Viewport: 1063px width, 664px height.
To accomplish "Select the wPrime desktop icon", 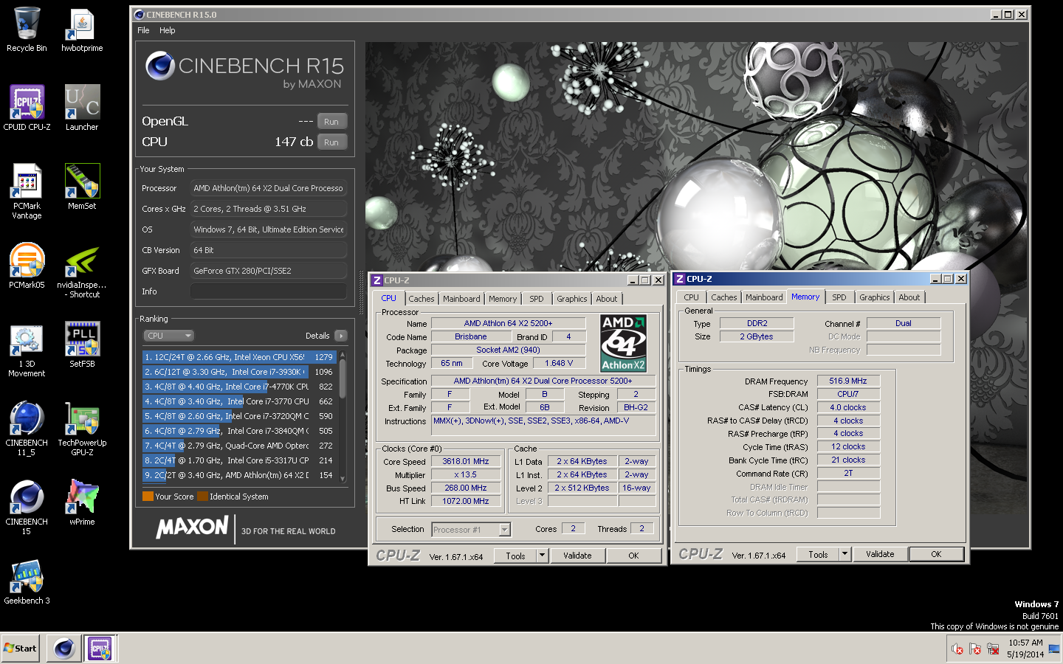I will pos(82,502).
